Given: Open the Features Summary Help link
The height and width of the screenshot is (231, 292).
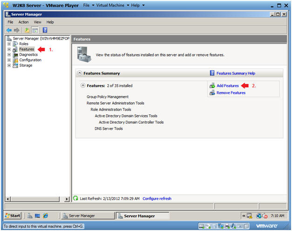Looking at the screenshot, I should (236, 73).
